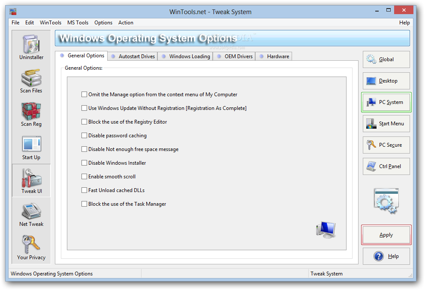The height and width of the screenshot is (290, 425).
Task: Minimize the WinTools.net window
Action: tap(377, 10)
